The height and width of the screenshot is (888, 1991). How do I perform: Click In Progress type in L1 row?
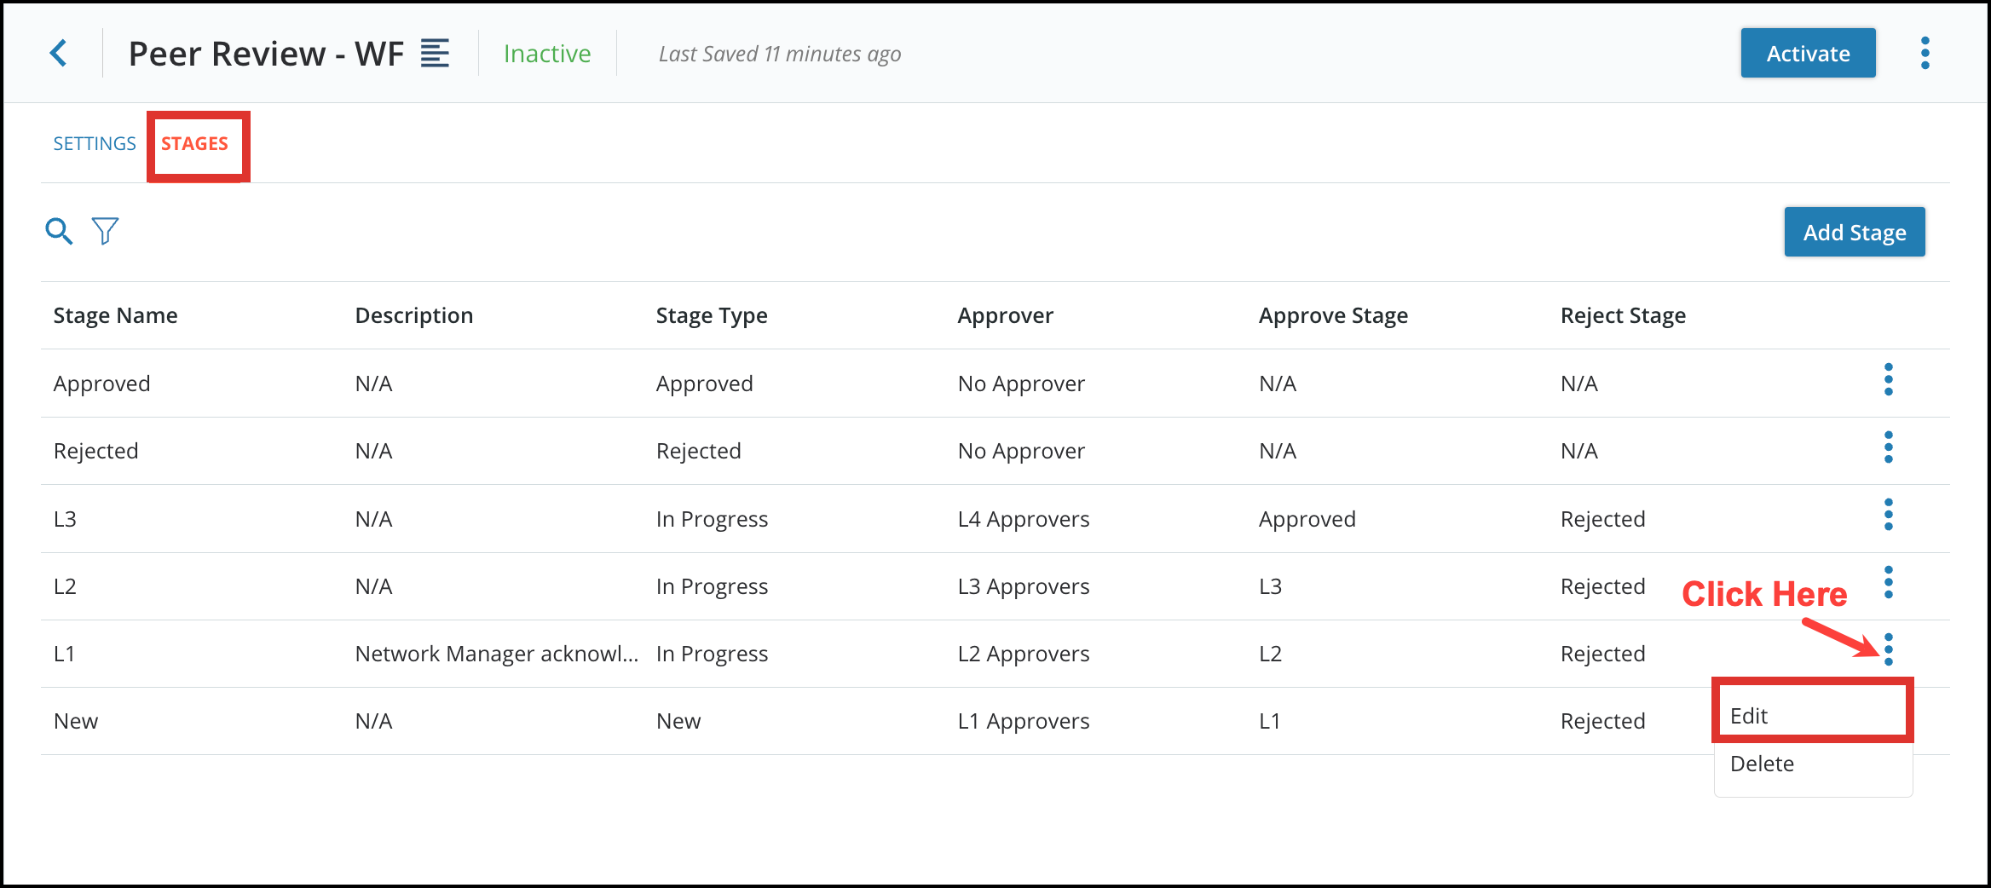[x=712, y=654]
